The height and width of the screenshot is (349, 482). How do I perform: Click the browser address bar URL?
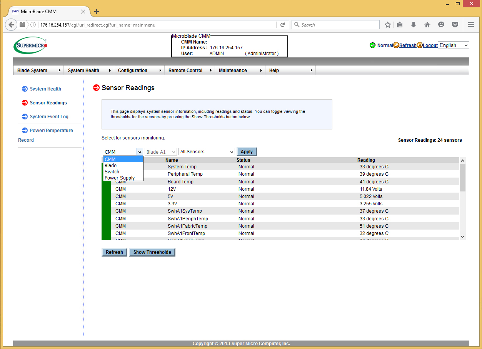[158, 25]
